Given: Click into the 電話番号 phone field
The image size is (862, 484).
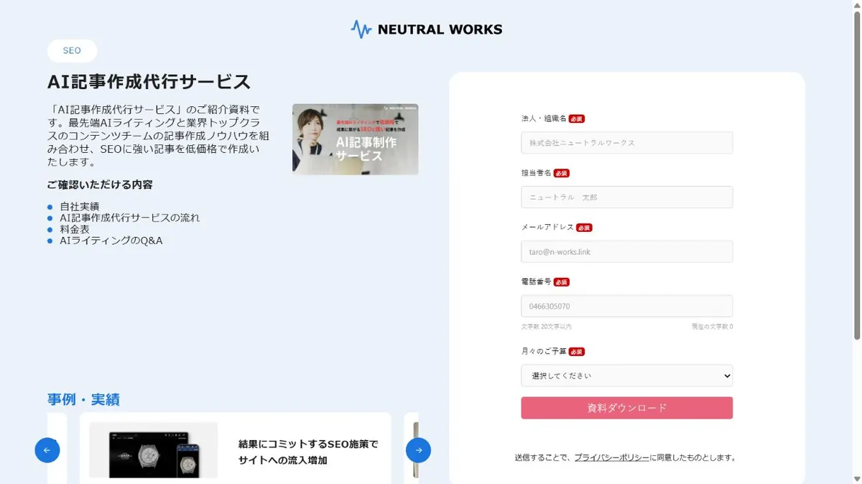Looking at the screenshot, I should click(626, 306).
